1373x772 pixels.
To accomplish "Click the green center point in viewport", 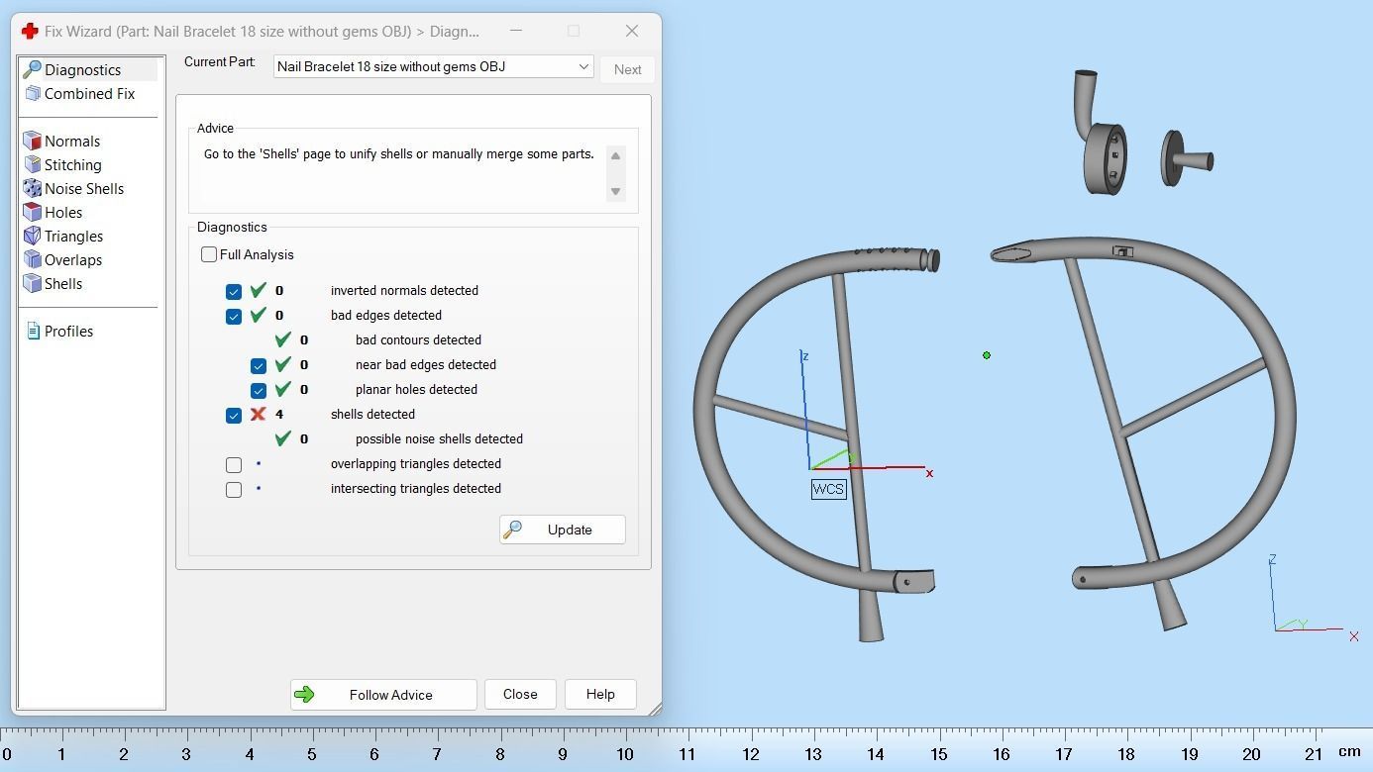I will click(987, 355).
